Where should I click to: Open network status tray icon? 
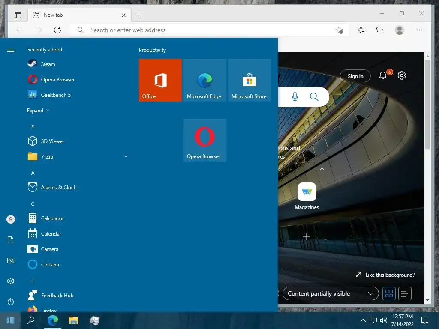point(373,320)
